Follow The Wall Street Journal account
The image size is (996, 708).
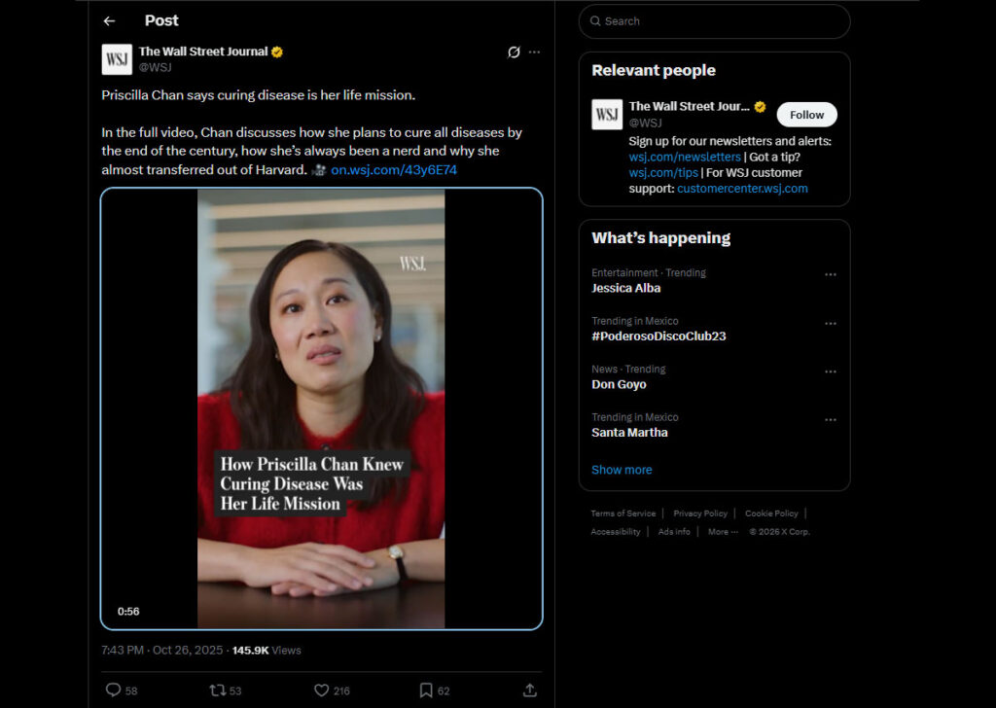(806, 115)
